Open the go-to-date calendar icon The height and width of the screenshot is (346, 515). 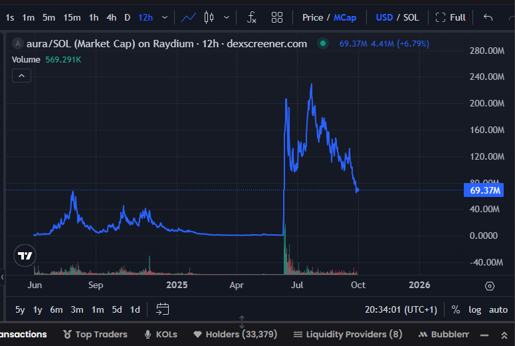[x=163, y=309]
